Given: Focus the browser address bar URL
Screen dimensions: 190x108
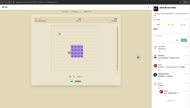Looking at the screenshot, I should coord(37,2).
